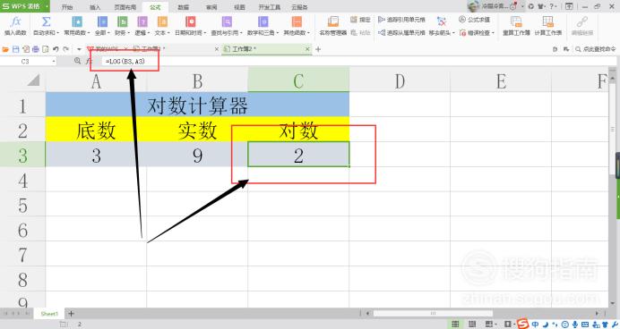This screenshot has width=620, height=329.
Task: Expand the quick access toolbar dropdown arrow
Action: pyautogui.click(x=79, y=49)
